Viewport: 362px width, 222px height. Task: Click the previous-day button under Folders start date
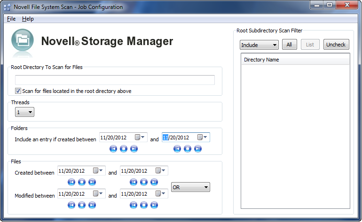point(113,149)
